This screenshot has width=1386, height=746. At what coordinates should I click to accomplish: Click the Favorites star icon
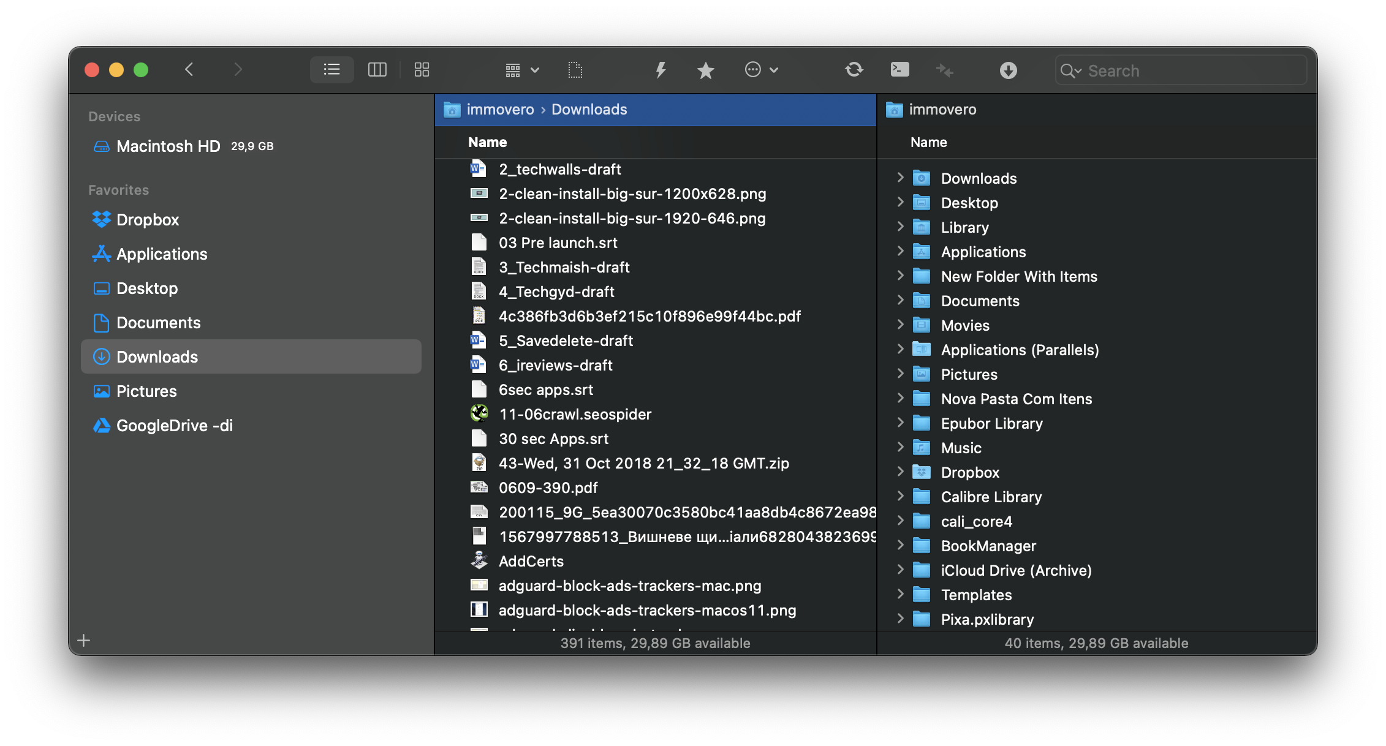click(707, 69)
